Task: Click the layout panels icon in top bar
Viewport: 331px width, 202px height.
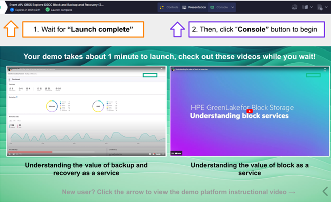Action: 305,7
